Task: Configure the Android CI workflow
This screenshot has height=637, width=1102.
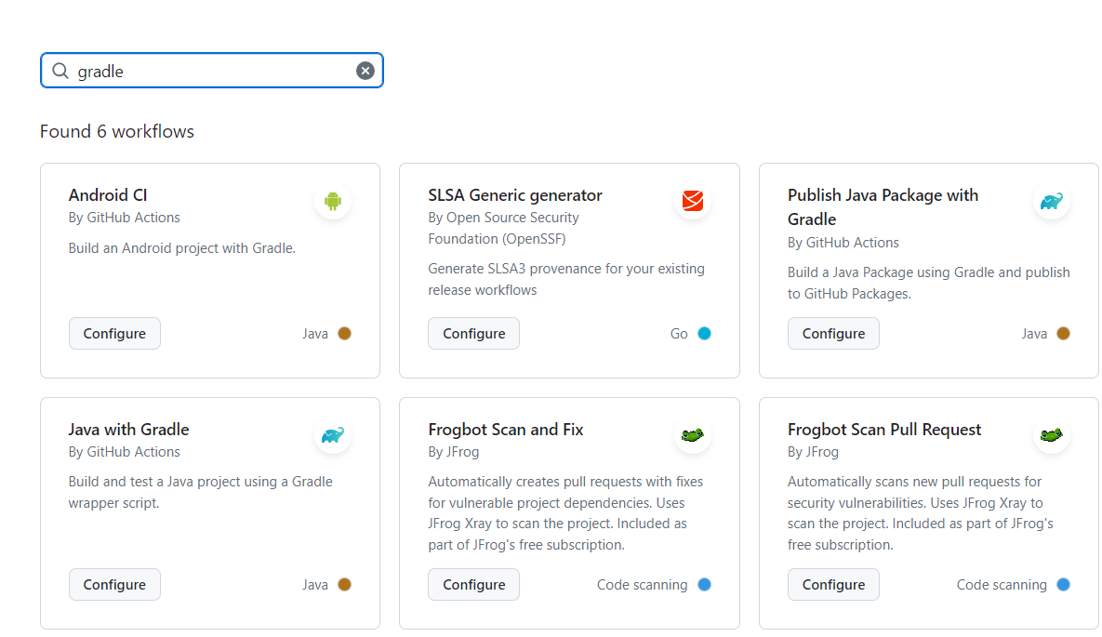Action: 114,334
